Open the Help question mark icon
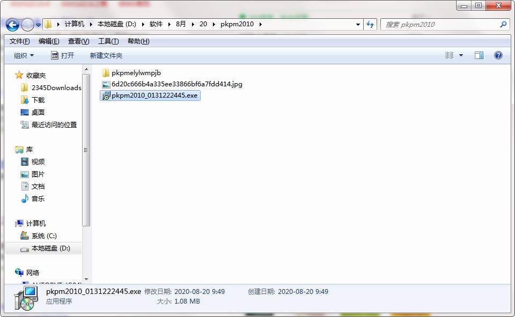Viewport: 515px width, 317px height. pyautogui.click(x=498, y=55)
